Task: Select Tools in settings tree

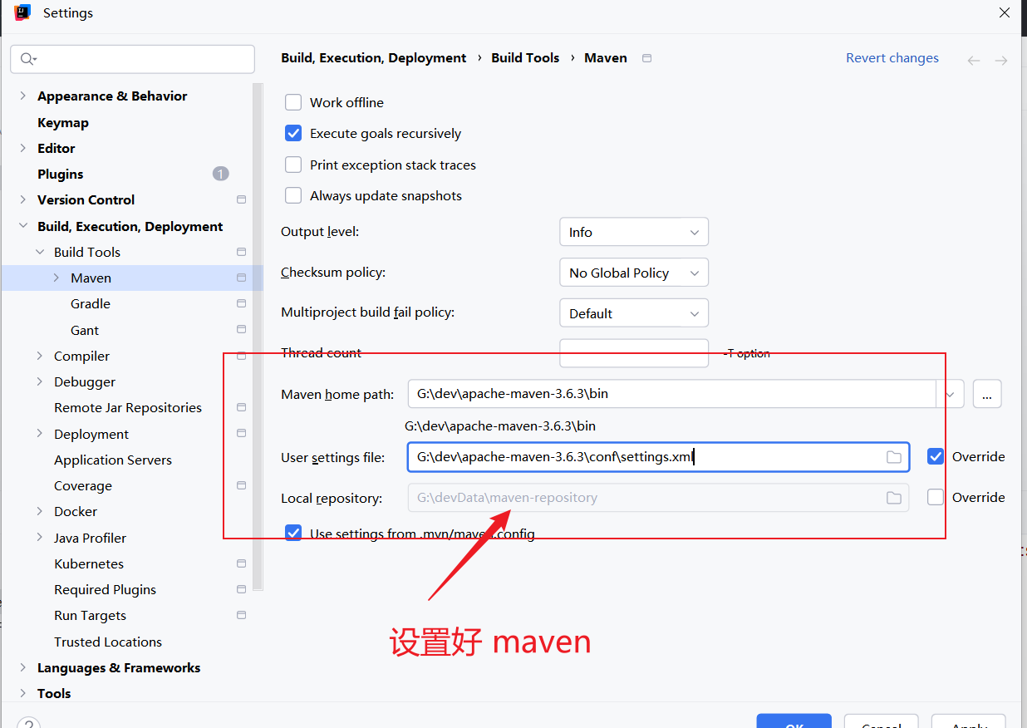Action: [x=54, y=693]
